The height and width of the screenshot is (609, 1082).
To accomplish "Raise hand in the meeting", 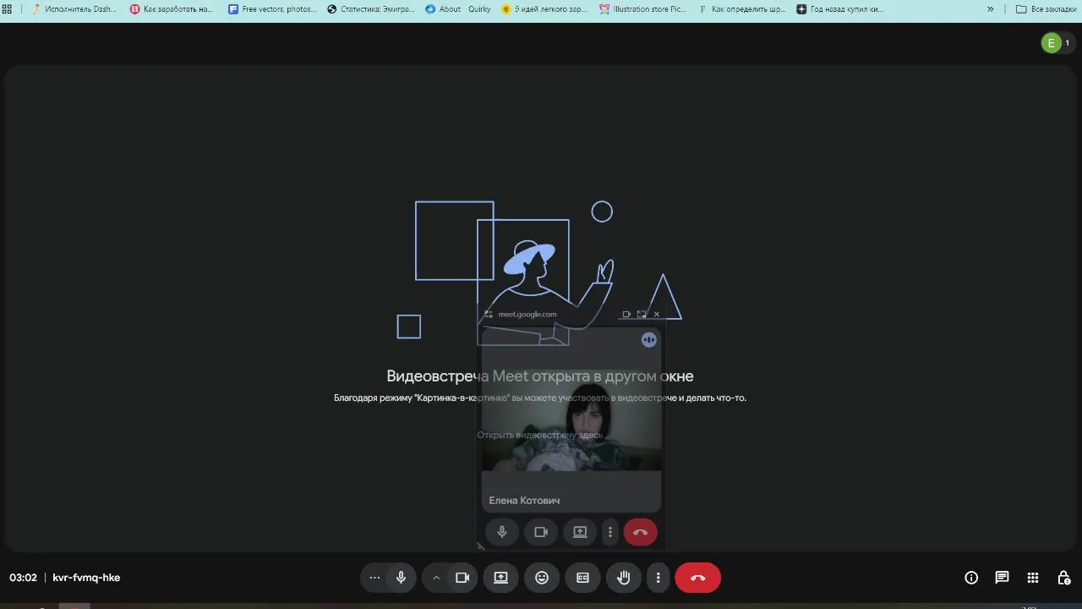I will tap(624, 578).
